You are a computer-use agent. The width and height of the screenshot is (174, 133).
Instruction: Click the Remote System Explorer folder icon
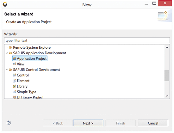[10, 47]
